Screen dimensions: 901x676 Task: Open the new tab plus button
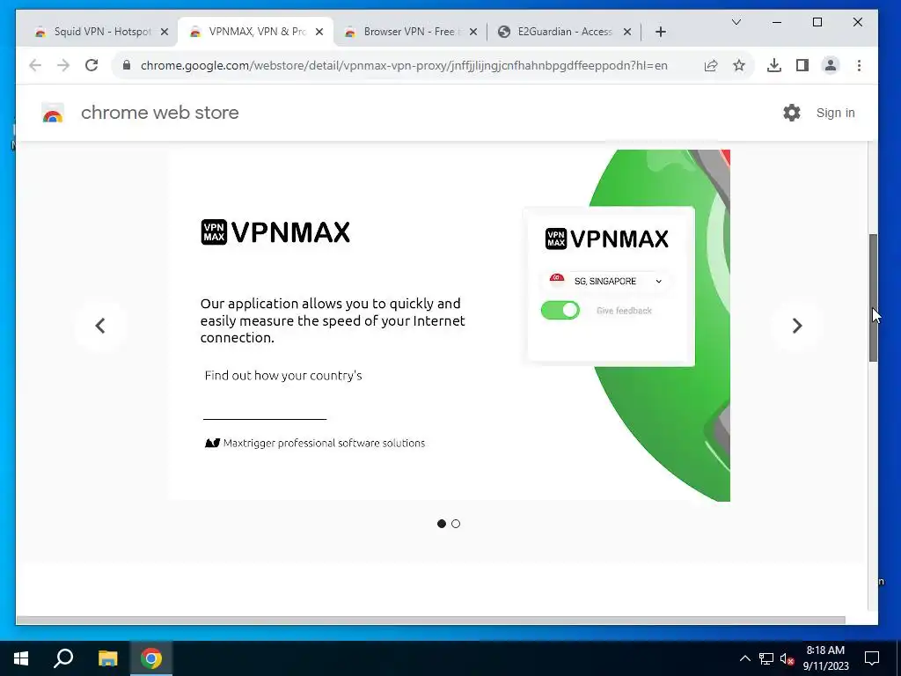(x=660, y=32)
